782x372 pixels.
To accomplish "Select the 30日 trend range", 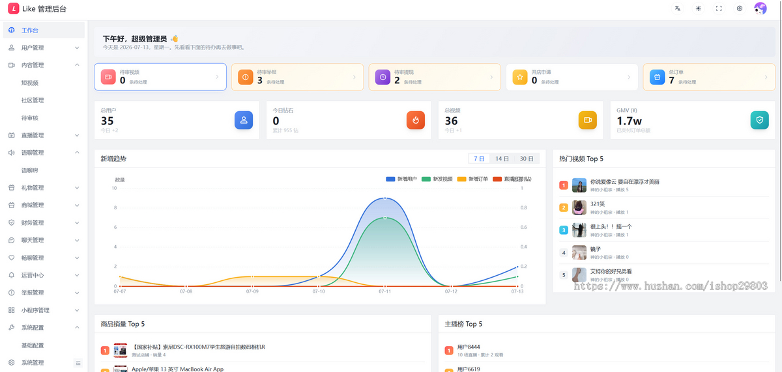I will [526, 159].
